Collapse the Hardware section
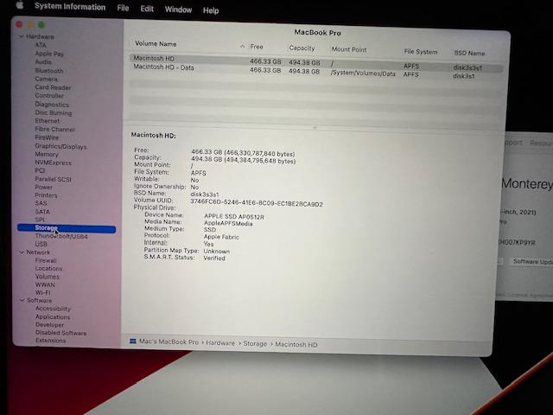The height and width of the screenshot is (415, 553). click(x=21, y=37)
